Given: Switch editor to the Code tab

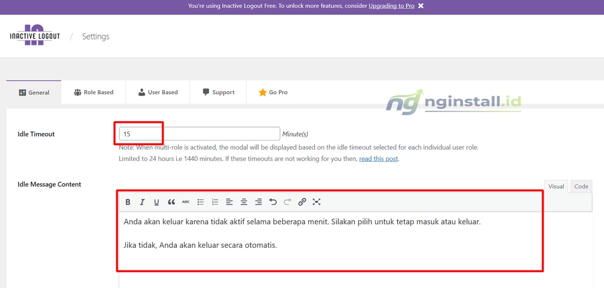Looking at the screenshot, I should (x=581, y=186).
